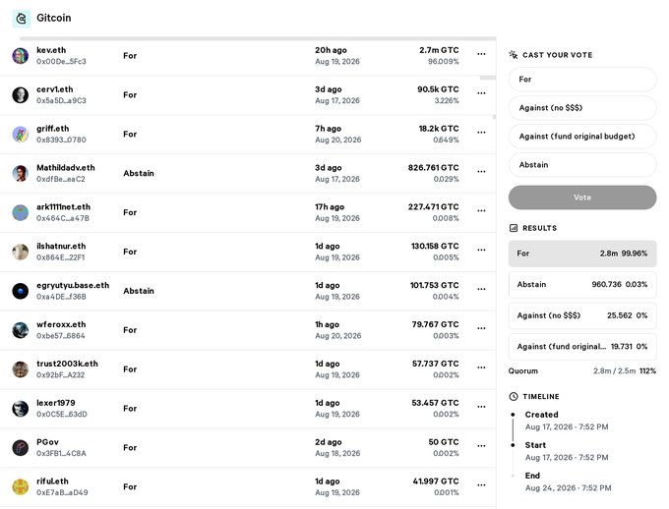Click the 0x8393...0780 address
The image size is (669, 509).
point(61,140)
